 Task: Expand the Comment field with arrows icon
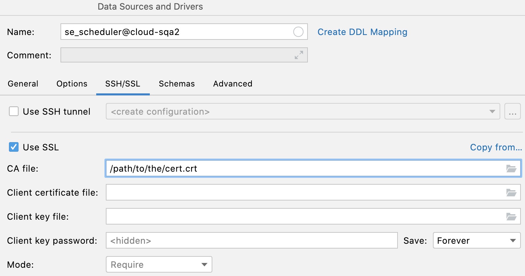tap(299, 55)
